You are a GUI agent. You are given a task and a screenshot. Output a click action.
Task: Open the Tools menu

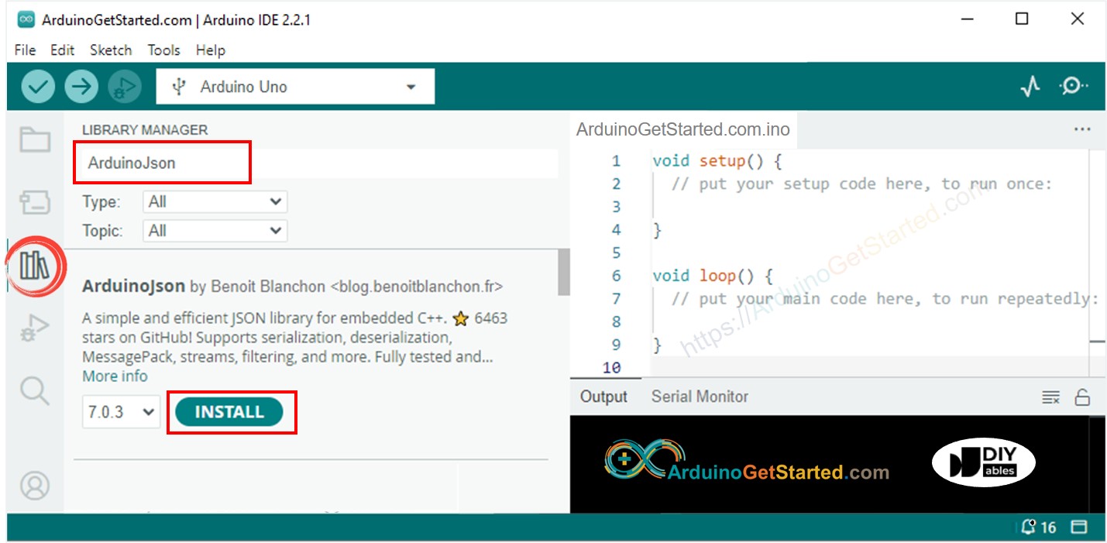[x=163, y=50]
